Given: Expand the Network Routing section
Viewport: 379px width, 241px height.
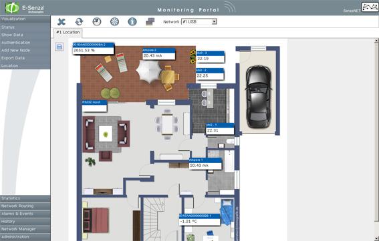Looking at the screenshot, I should pos(25,206).
